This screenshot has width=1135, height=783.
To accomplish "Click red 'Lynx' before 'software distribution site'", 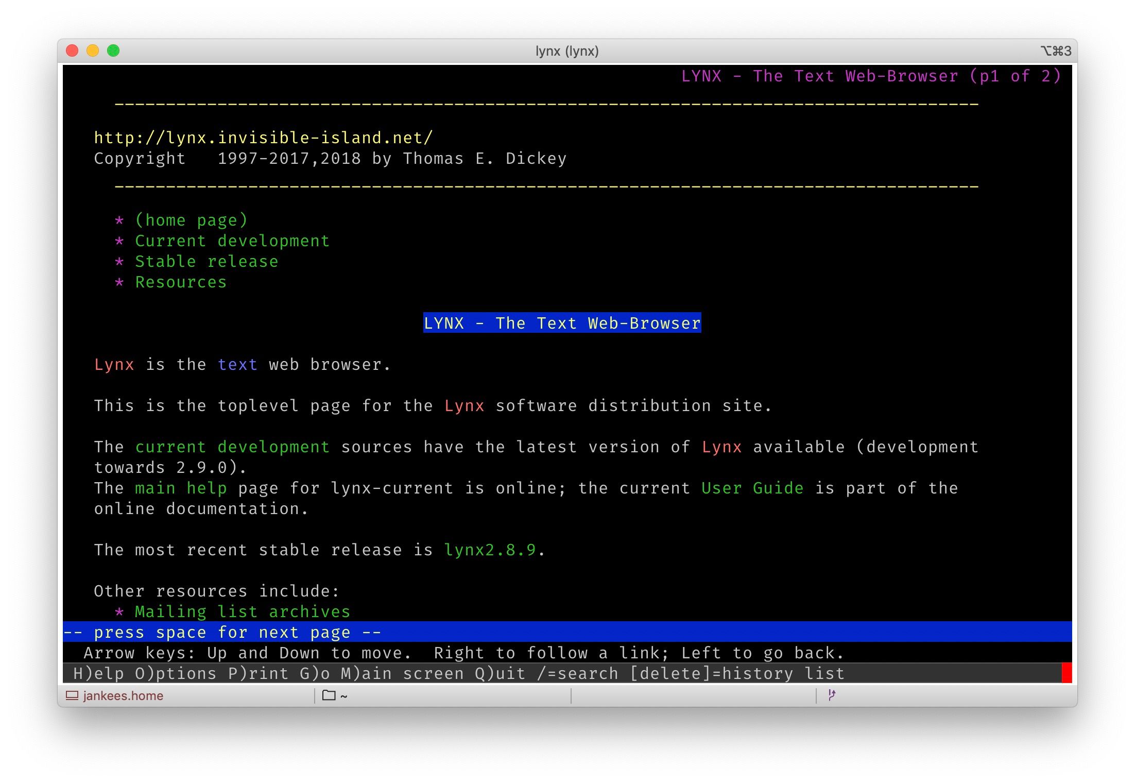I will click(x=464, y=406).
